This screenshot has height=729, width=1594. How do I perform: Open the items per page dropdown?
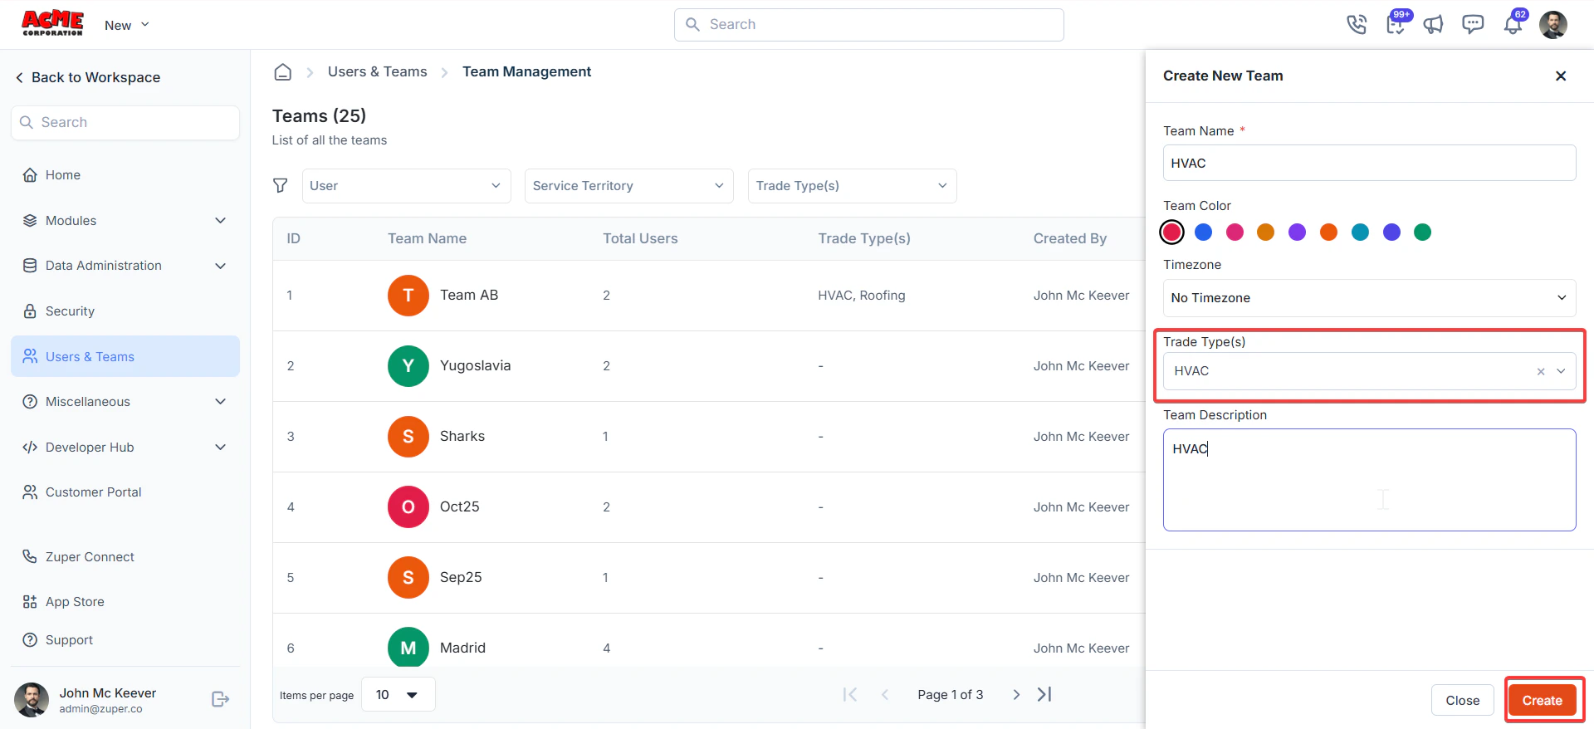pos(398,694)
